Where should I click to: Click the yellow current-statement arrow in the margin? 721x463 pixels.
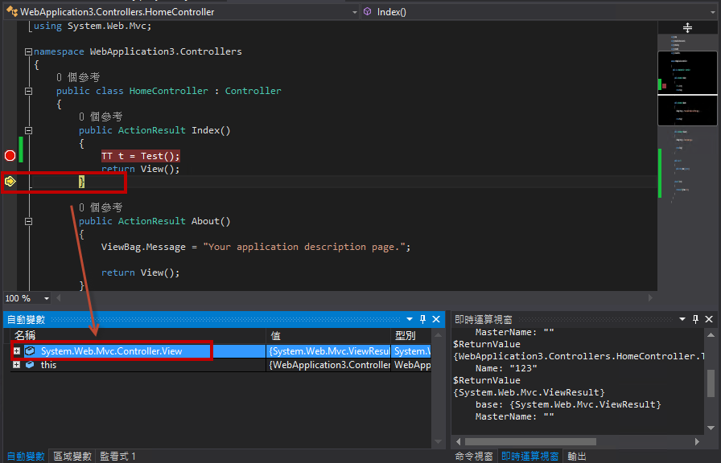coord(10,182)
